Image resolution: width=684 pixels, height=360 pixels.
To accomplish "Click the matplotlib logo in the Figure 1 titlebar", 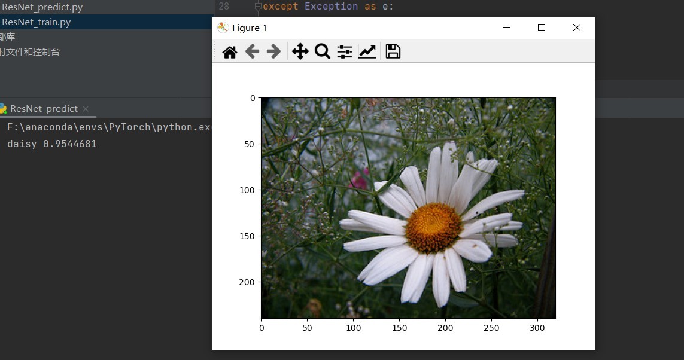I will pos(223,28).
